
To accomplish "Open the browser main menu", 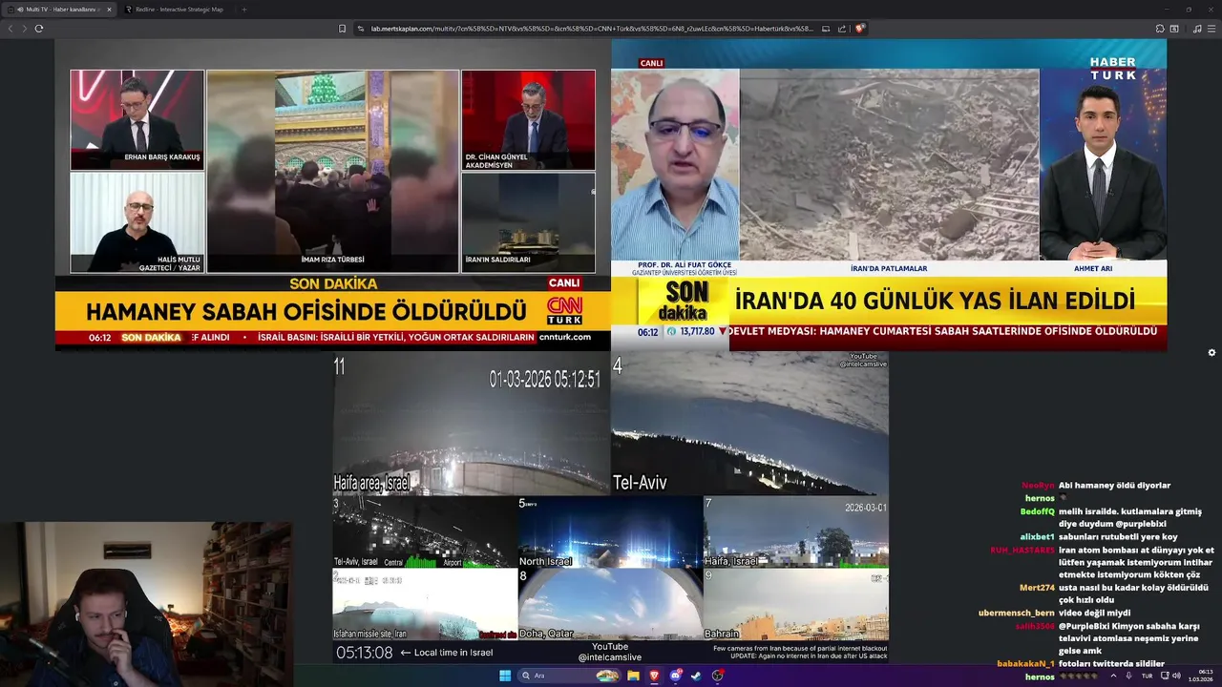I will [1211, 29].
